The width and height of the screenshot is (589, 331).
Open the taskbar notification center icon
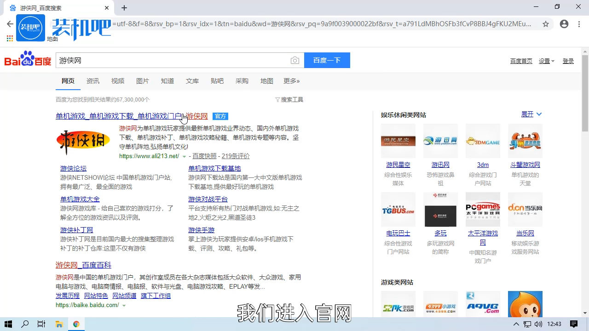(574, 324)
